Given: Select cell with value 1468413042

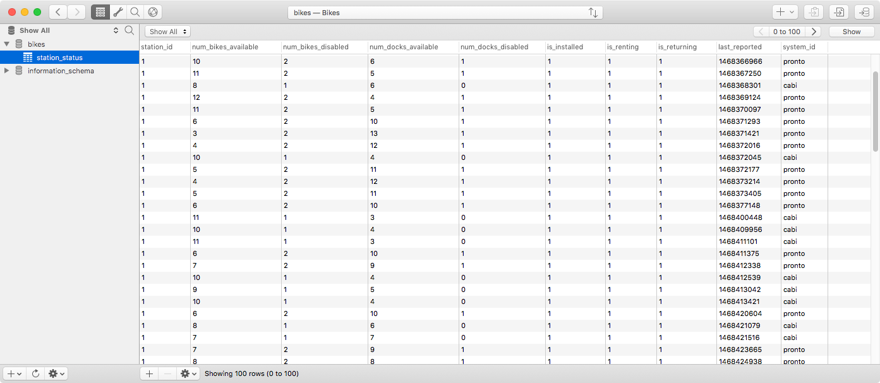Looking at the screenshot, I should click(x=749, y=289).
